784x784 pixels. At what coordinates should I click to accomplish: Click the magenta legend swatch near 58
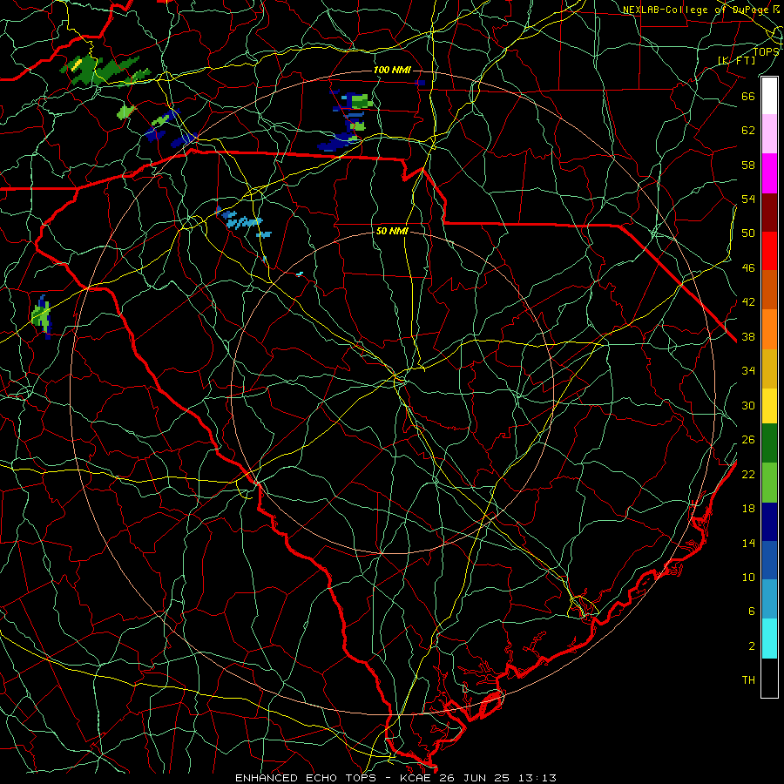[769, 173]
